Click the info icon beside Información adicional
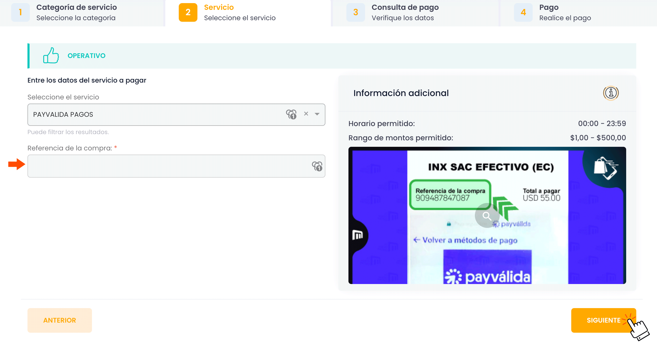Image resolution: width=657 pixels, height=349 pixels. (611, 93)
